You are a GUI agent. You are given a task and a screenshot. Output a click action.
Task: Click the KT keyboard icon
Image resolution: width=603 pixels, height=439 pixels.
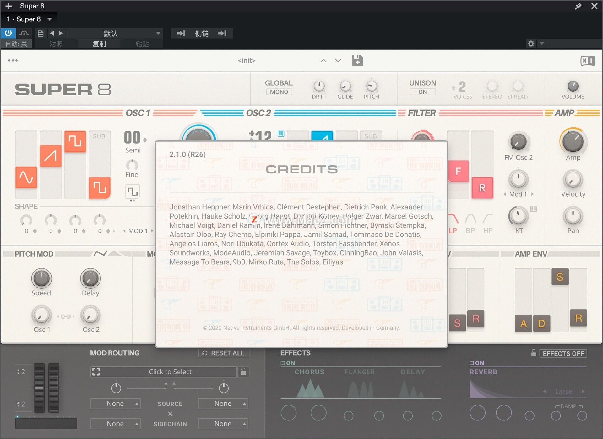(534, 209)
